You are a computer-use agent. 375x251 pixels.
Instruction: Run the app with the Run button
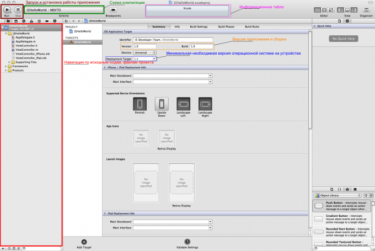point(7,10)
